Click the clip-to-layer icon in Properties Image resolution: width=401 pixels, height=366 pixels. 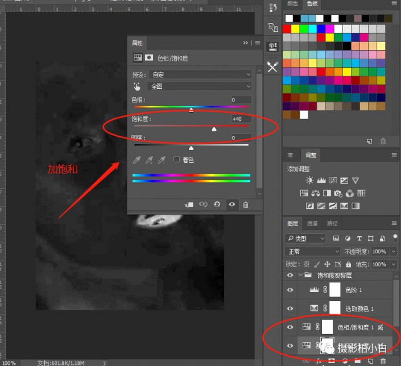[x=189, y=204]
